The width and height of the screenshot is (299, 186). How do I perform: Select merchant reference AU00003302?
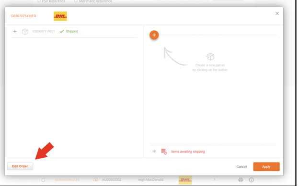112,180
